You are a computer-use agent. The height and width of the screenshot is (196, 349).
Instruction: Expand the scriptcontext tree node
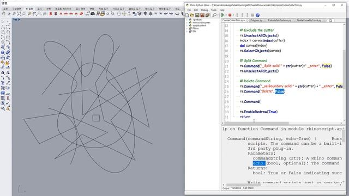187,26
